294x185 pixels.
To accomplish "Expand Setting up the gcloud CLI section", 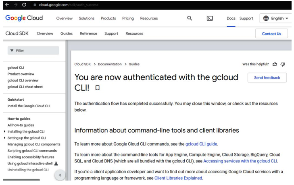I will click(5, 138).
